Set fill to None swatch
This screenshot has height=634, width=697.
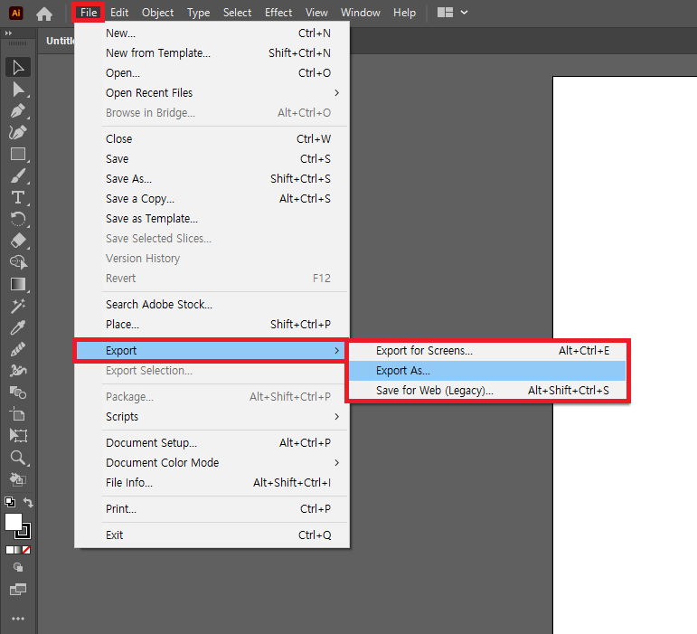(27, 550)
